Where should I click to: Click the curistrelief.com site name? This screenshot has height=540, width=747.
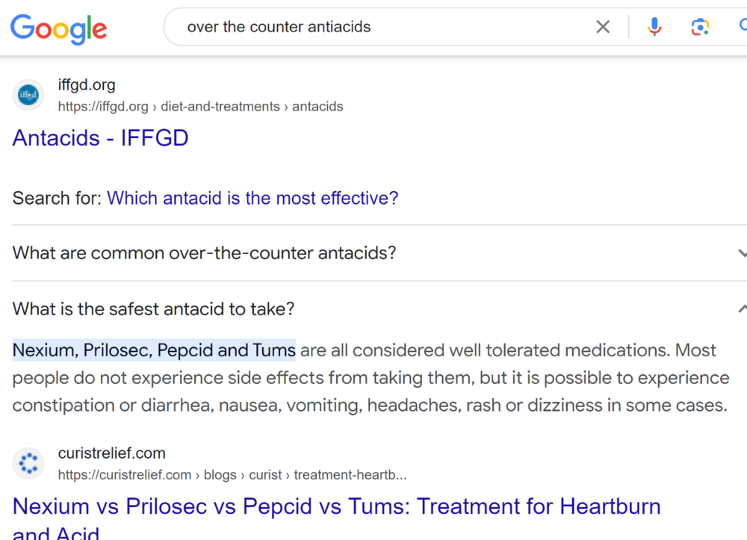click(x=111, y=453)
